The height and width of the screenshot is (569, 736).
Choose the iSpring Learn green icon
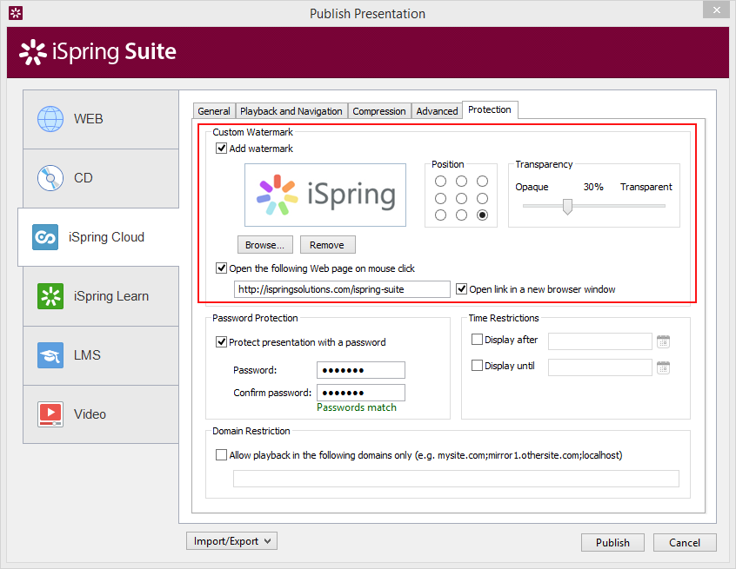[50, 296]
